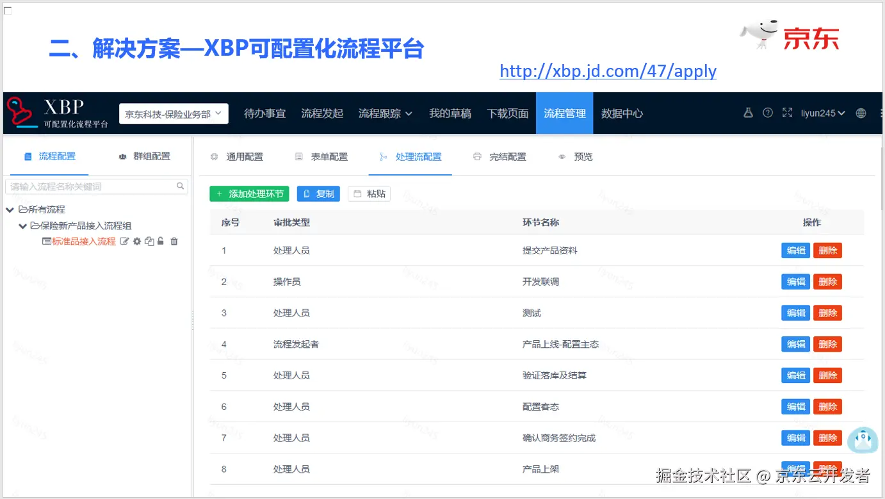Click the XBP stamp logo
This screenshot has height=499, width=885.
[22, 113]
